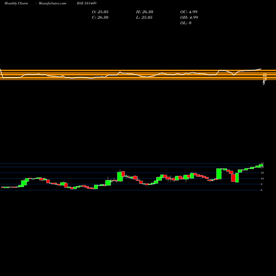Click the price axis label '9'

click(262, 184)
